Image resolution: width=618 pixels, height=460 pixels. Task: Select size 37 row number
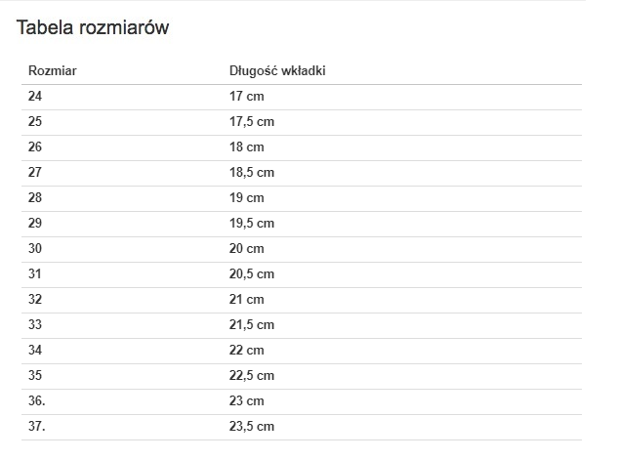[37, 427]
